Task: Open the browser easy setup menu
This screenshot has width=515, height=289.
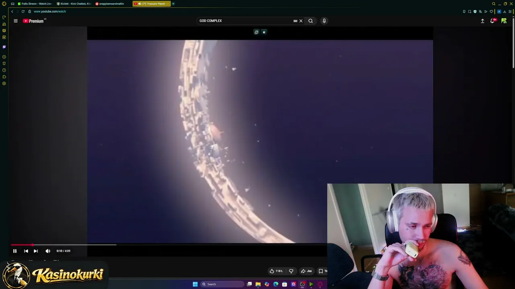Action: [x=510, y=12]
